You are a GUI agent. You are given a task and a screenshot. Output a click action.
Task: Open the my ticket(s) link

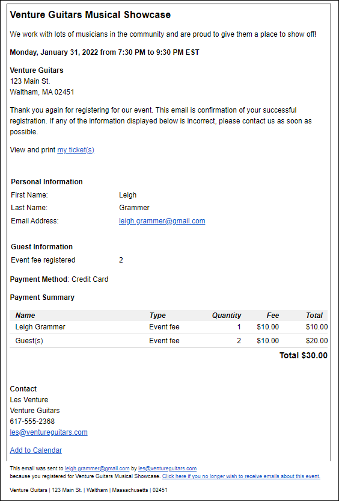[x=76, y=150]
